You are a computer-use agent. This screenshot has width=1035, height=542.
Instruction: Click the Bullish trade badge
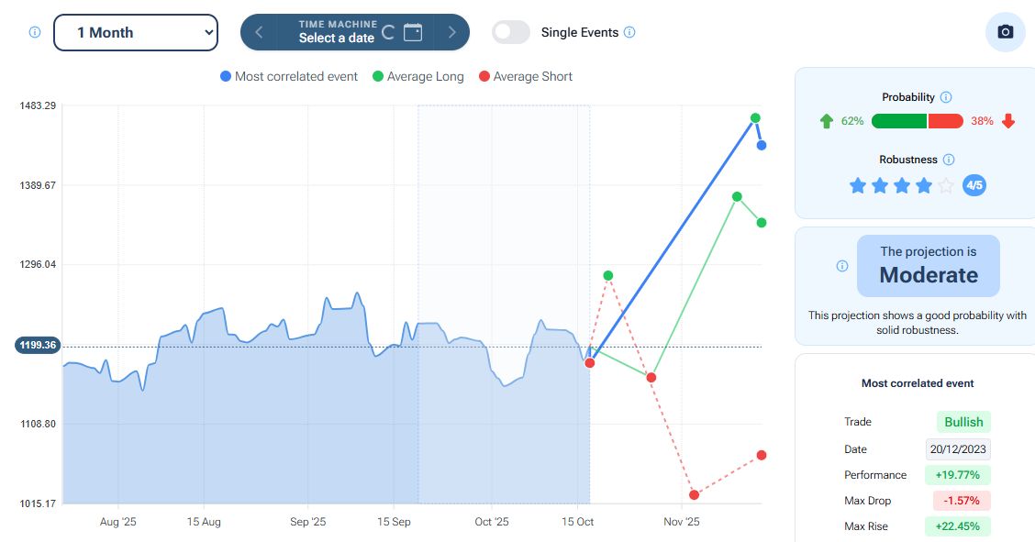[x=963, y=422]
